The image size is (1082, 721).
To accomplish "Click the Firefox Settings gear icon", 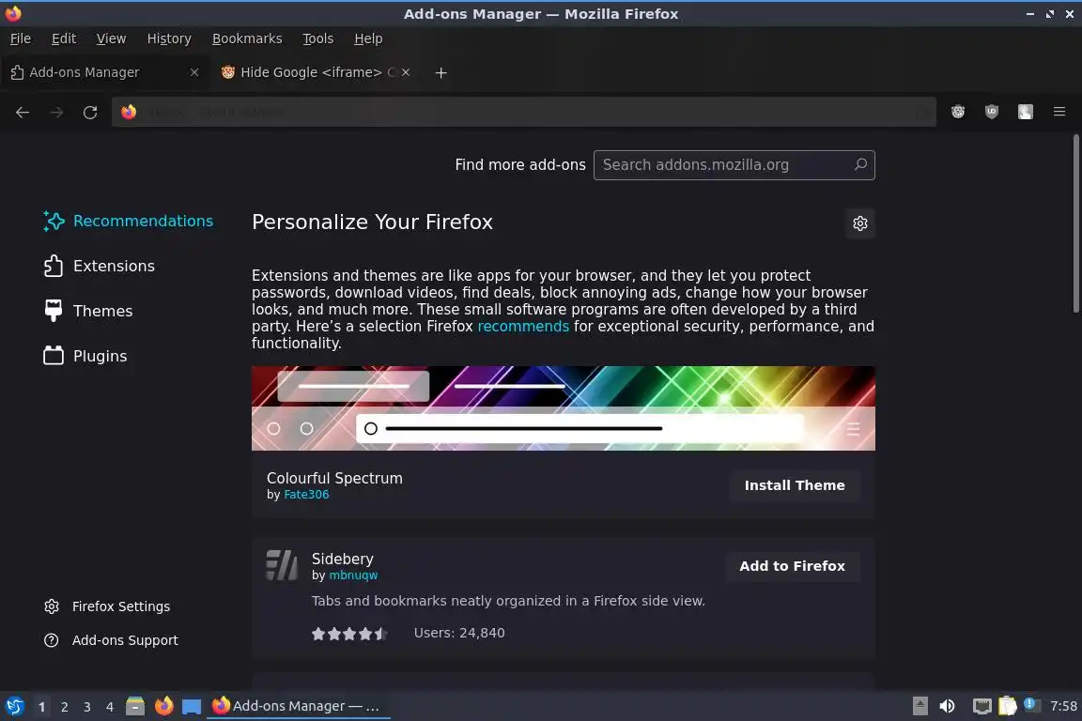I will point(52,606).
